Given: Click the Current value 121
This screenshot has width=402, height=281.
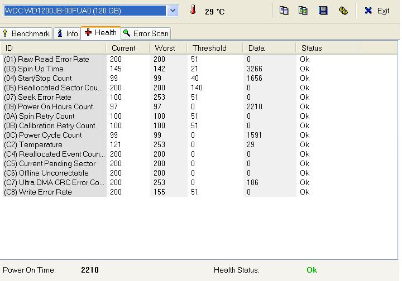Looking at the screenshot, I should [x=116, y=144].
